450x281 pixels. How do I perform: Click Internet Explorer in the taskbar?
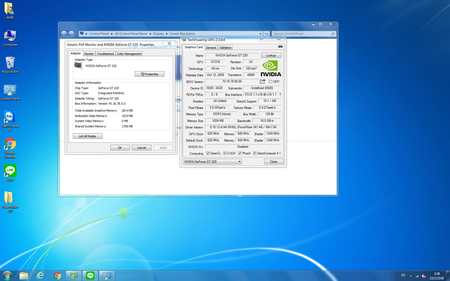[40, 275]
